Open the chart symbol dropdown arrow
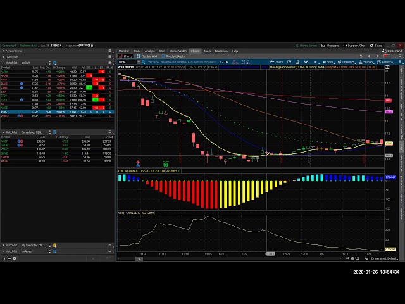The image size is (405, 304). [x=139, y=62]
